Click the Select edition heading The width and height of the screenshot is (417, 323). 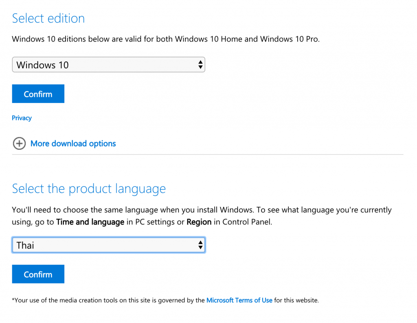point(48,18)
